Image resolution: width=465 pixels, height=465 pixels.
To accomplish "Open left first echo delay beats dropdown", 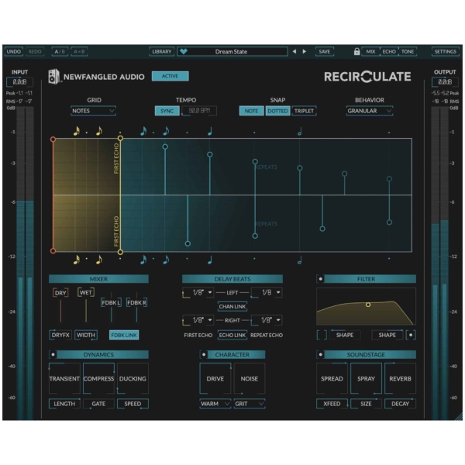I will [x=198, y=293].
